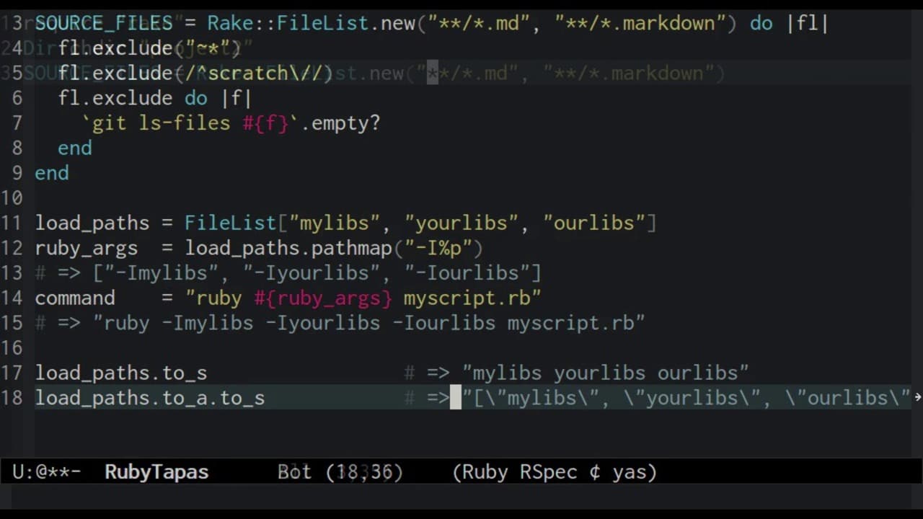Open the buffer position menu via "Bot"
The image size is (923, 519).
click(x=293, y=471)
